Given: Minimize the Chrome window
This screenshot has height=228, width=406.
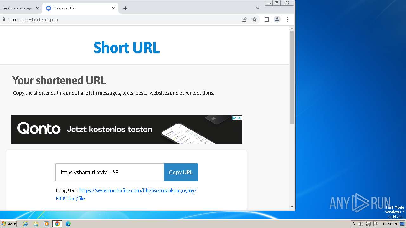Looking at the screenshot, I should pos(269,3).
